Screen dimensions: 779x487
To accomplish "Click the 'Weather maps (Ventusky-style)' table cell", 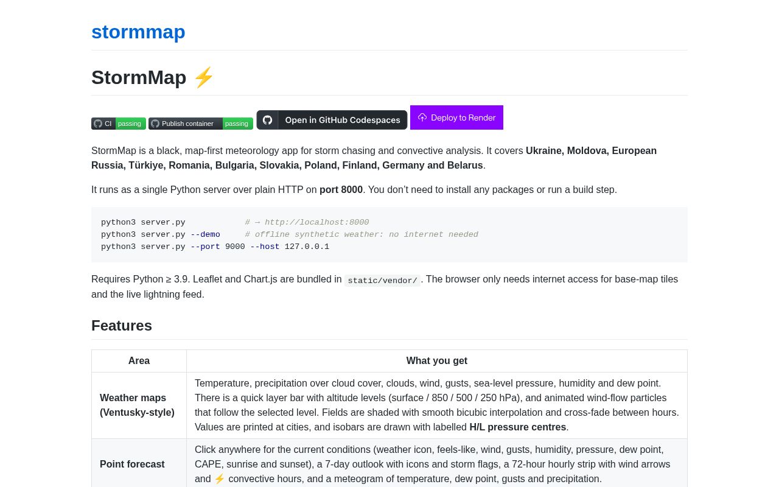I will coord(139,405).
